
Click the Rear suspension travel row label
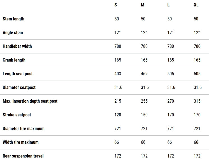tap(23, 156)
